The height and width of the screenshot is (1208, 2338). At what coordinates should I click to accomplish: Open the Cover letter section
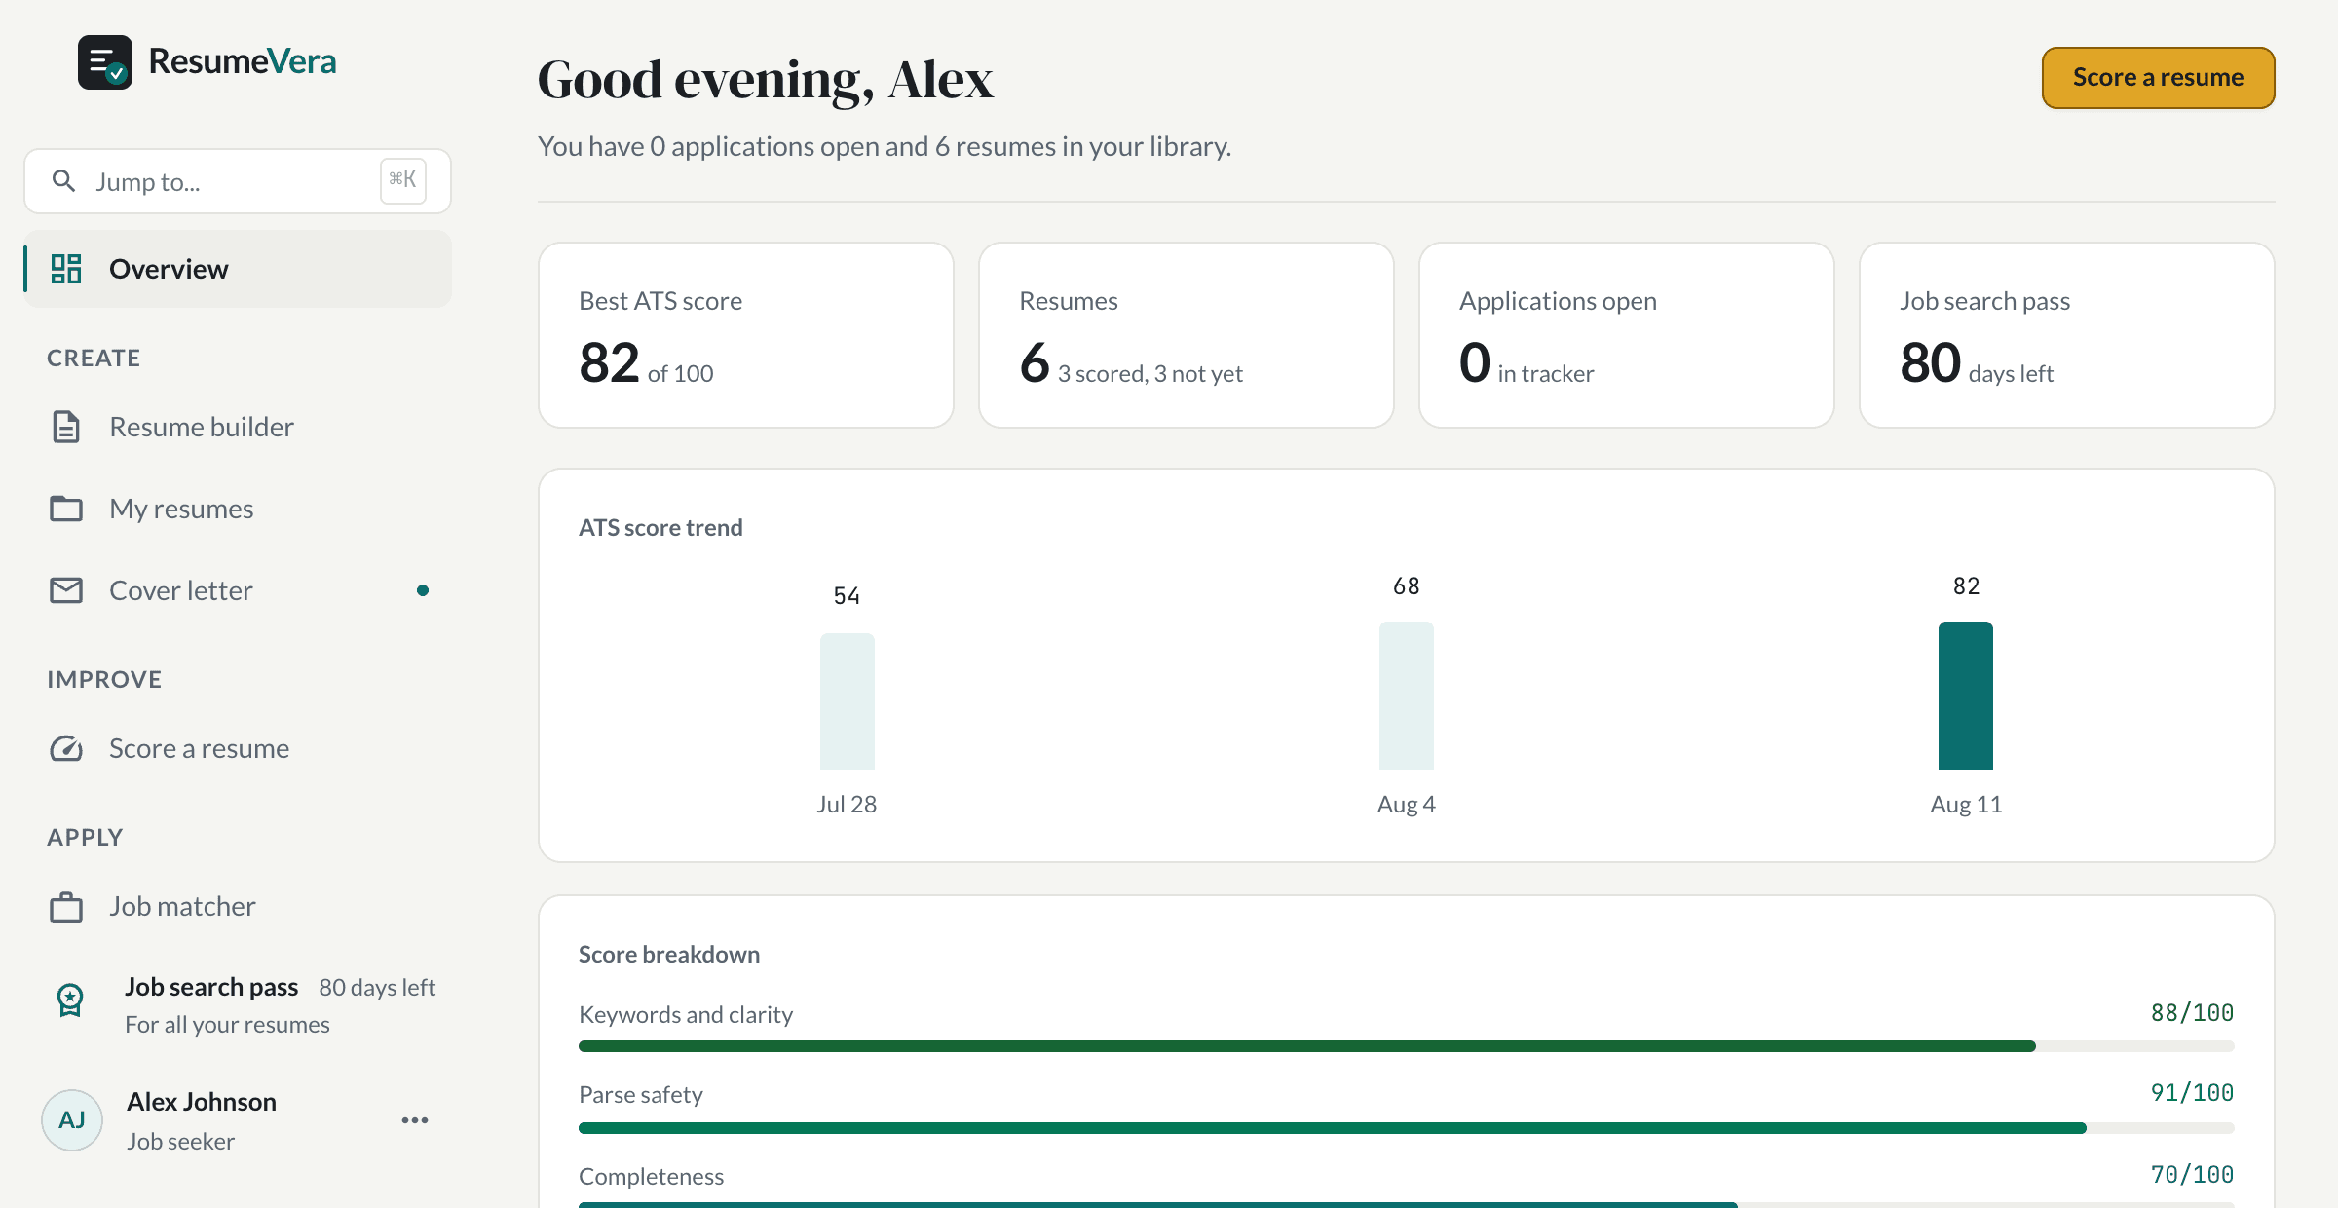238,590
